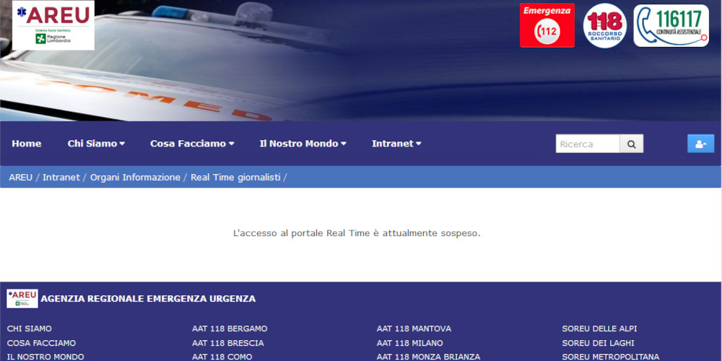Open the Intranet dropdown menu
The height and width of the screenshot is (361, 722).
pos(396,144)
